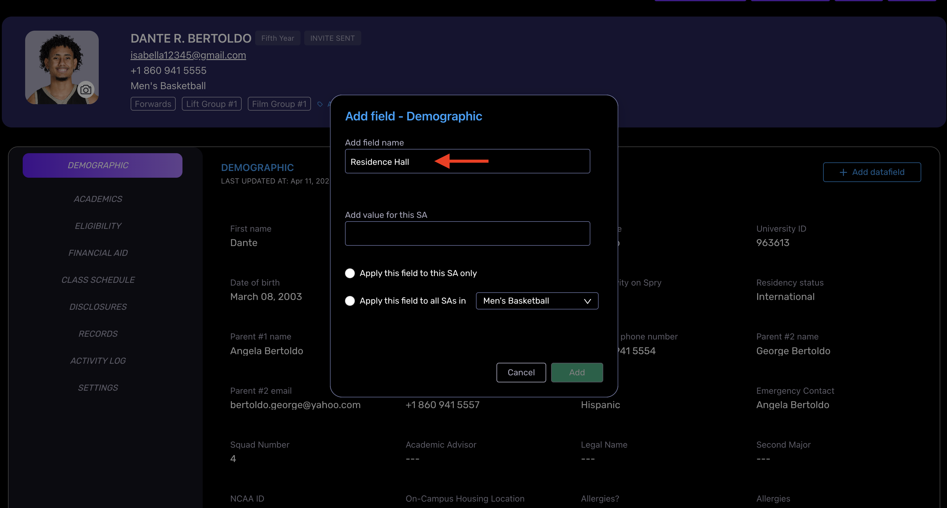Click Parent #1 name Angela Bertoldo
Screen dimensions: 947x508
pyautogui.click(x=266, y=351)
